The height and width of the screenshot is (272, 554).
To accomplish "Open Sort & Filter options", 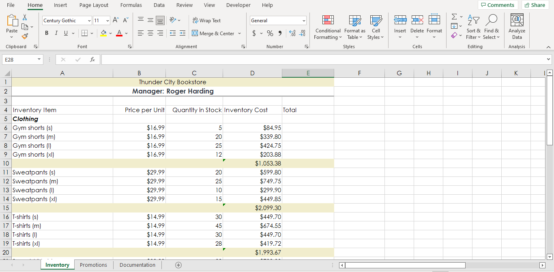I will pyautogui.click(x=473, y=27).
